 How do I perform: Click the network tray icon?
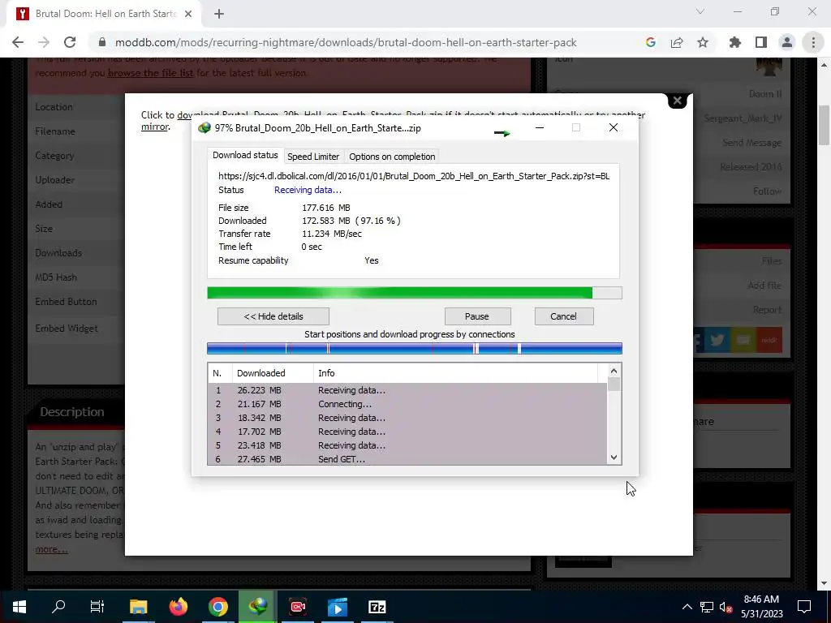(x=707, y=607)
